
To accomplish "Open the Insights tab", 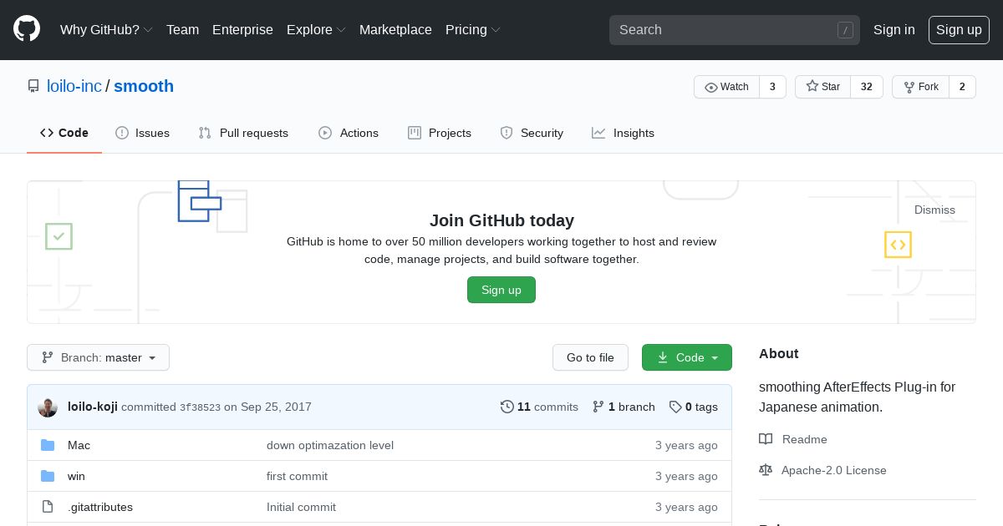I will (624, 133).
